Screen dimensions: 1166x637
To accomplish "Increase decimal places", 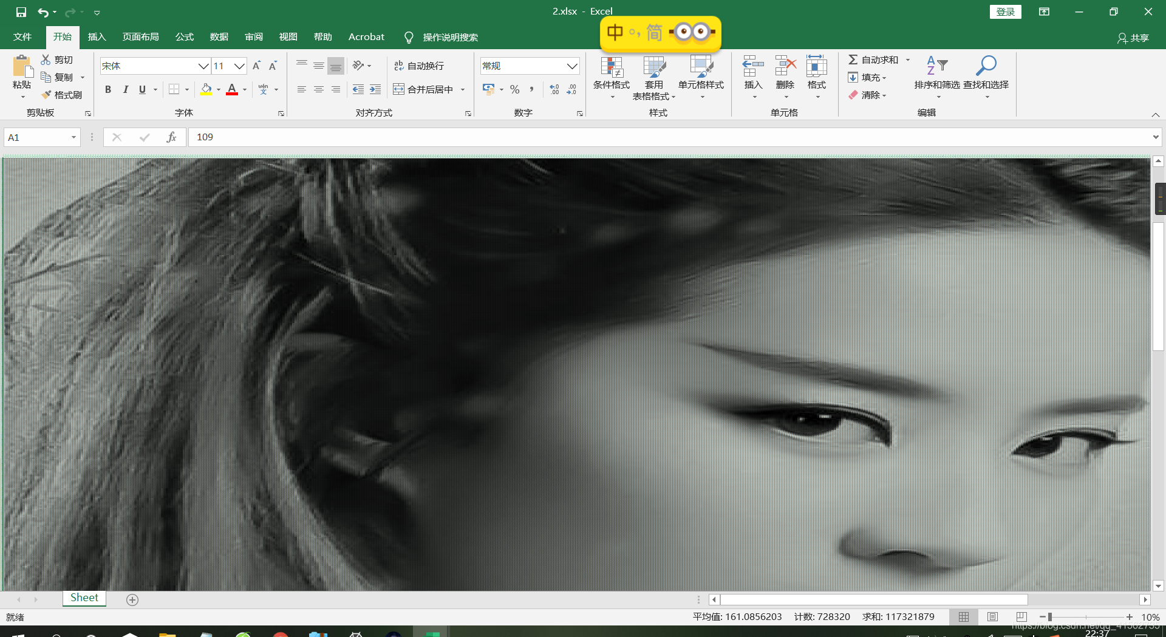I will click(554, 89).
